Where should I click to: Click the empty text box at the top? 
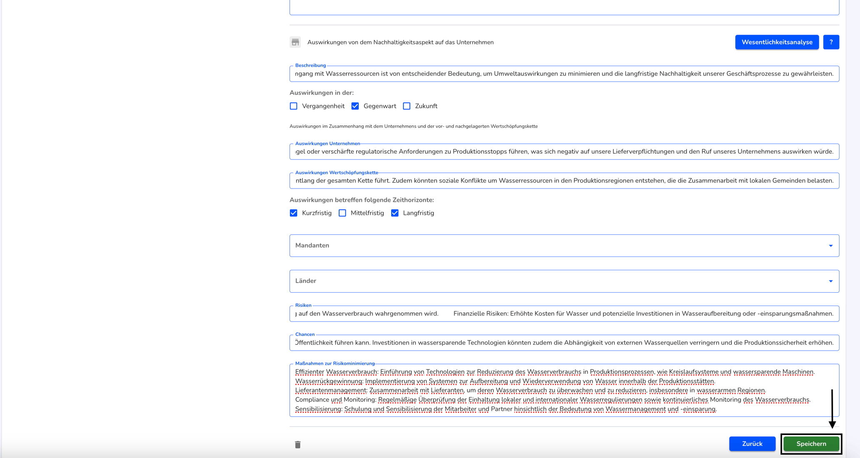pos(564,7)
